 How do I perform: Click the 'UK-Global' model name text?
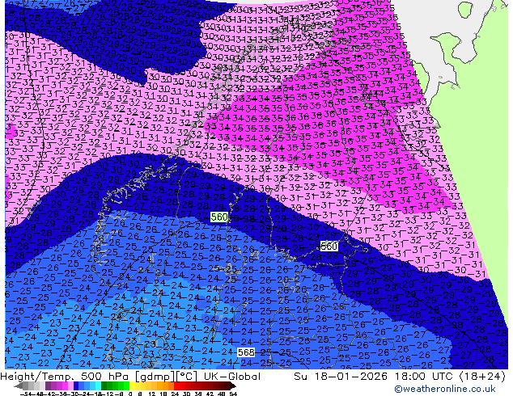pyautogui.click(x=232, y=377)
